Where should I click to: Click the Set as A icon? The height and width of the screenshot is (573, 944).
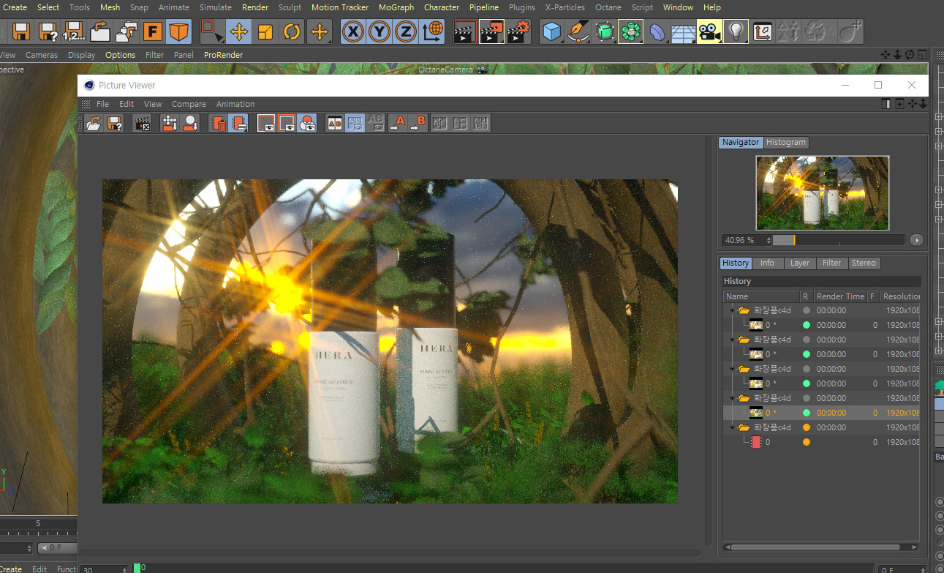pyautogui.click(x=397, y=124)
